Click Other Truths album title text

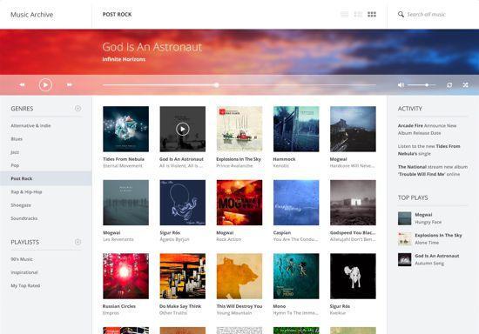pos(173,313)
